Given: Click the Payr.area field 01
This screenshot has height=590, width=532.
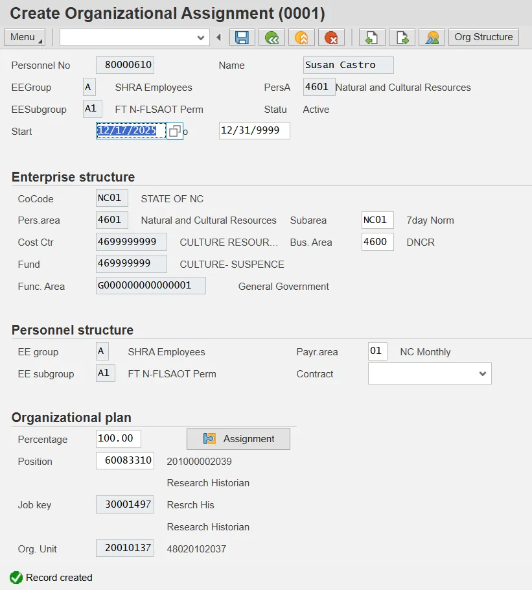Looking at the screenshot, I should (378, 351).
